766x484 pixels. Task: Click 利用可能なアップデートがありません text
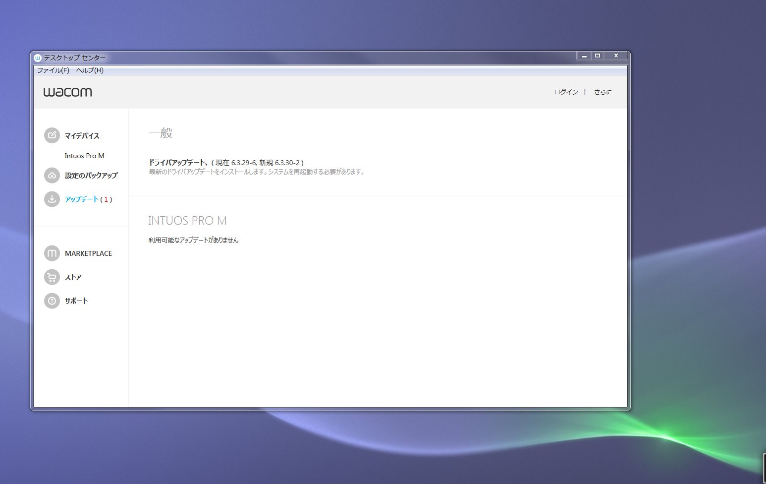tap(194, 241)
